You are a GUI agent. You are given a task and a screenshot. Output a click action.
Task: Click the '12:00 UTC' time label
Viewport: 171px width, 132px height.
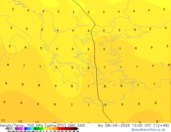tap(142, 126)
